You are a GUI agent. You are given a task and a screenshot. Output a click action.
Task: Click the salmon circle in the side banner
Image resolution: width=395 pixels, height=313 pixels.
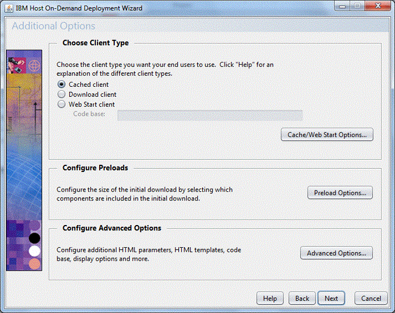click(x=35, y=263)
